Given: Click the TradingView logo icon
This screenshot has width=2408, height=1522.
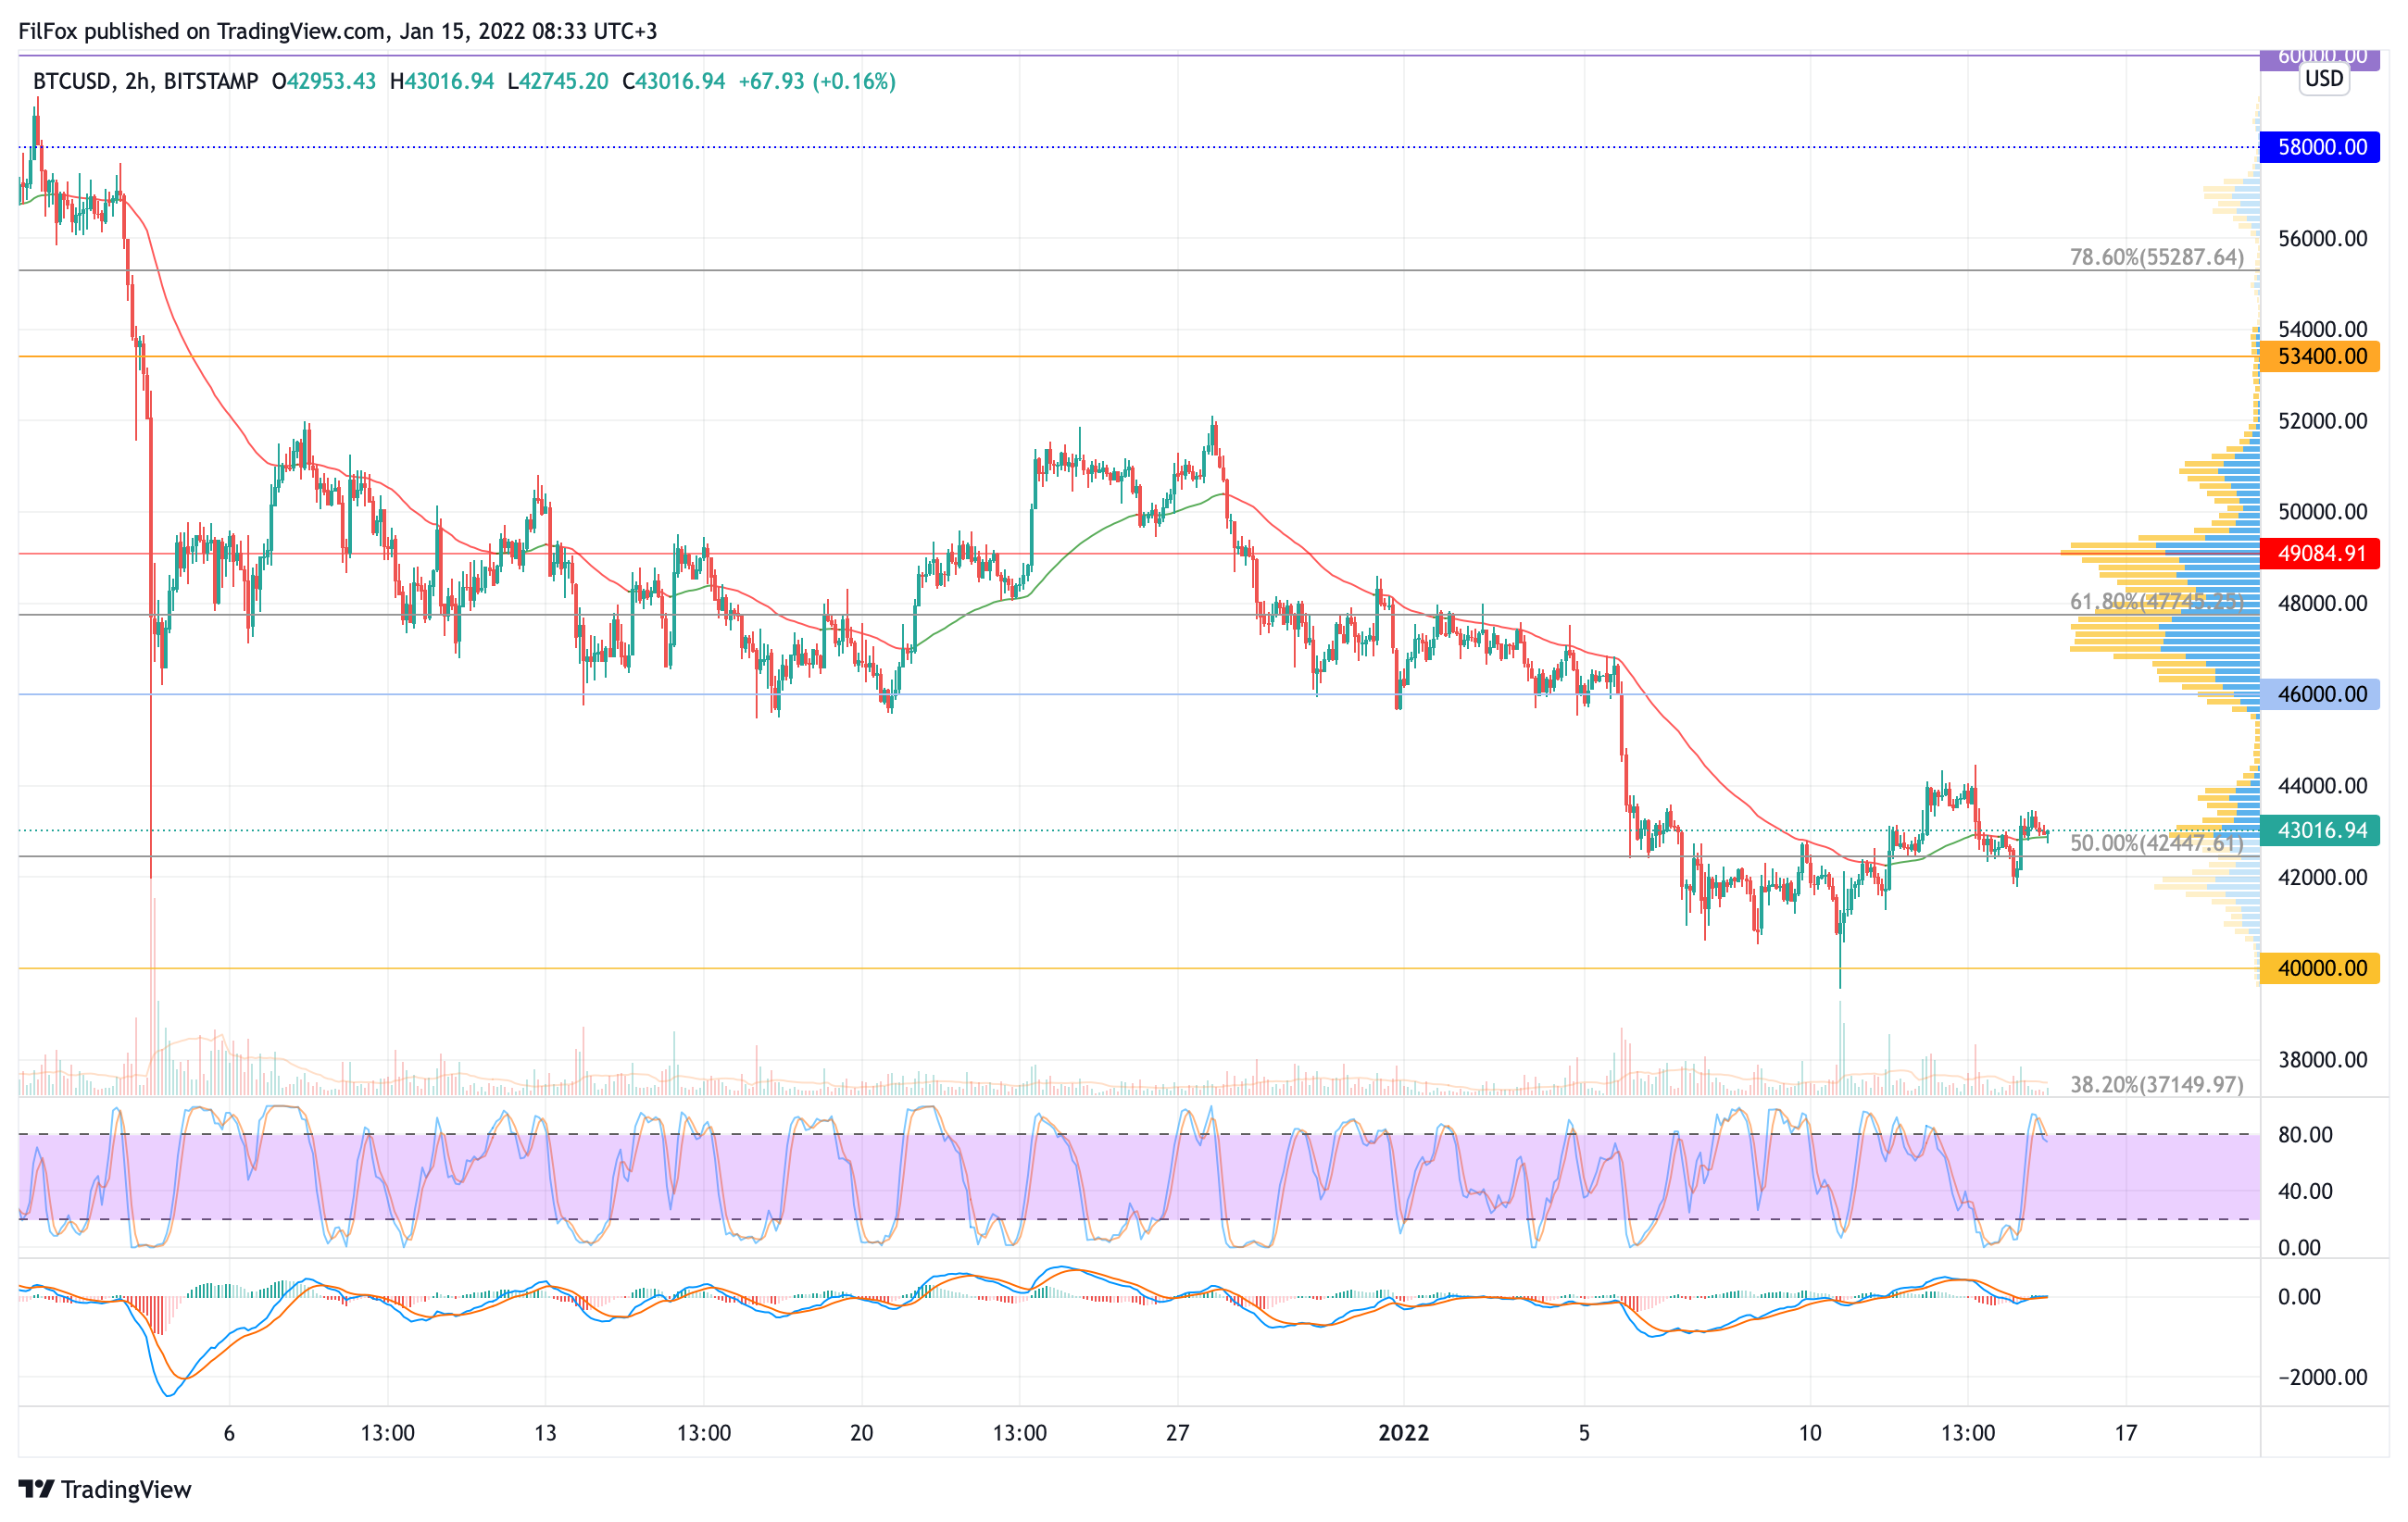Looking at the screenshot, I should pyautogui.click(x=37, y=1489).
